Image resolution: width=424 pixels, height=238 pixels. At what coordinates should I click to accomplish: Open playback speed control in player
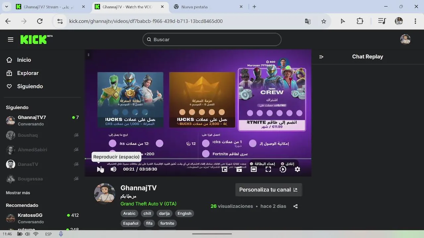(x=283, y=169)
